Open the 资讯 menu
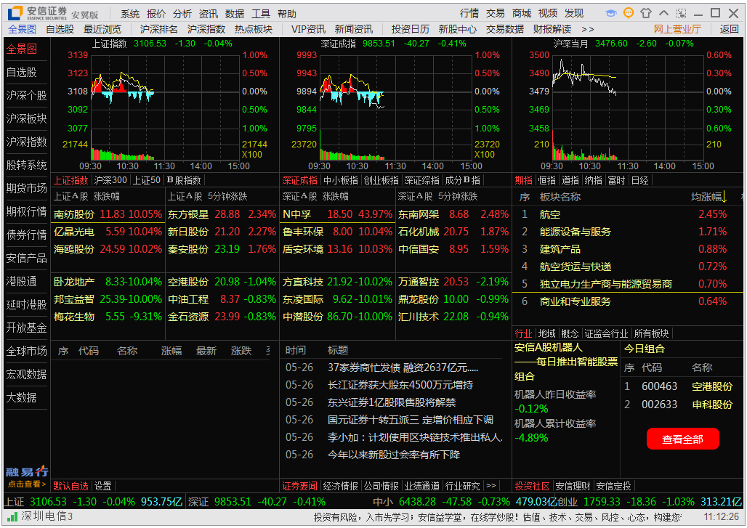 tap(209, 14)
